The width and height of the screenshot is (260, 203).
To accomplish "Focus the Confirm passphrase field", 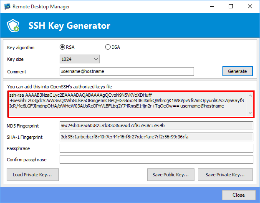I will point(156,160).
